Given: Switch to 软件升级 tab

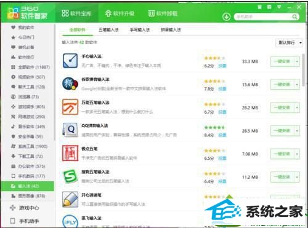Looking at the screenshot, I should point(120,14).
